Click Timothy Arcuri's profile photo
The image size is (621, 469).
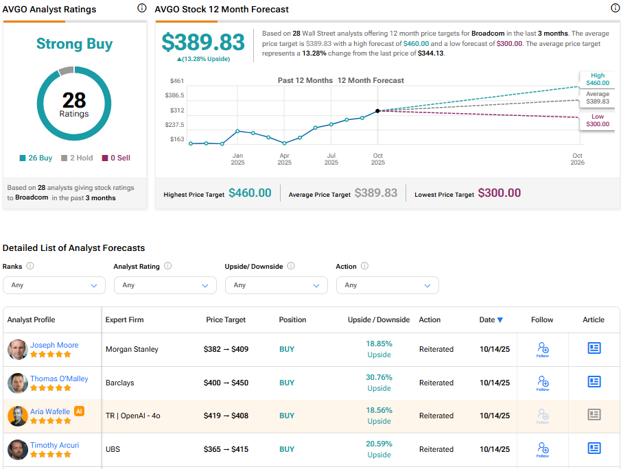[18, 449]
